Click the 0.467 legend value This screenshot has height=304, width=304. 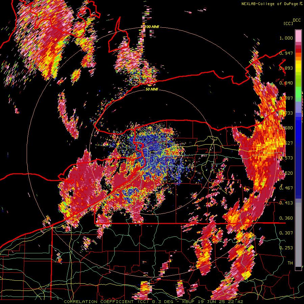286,188
